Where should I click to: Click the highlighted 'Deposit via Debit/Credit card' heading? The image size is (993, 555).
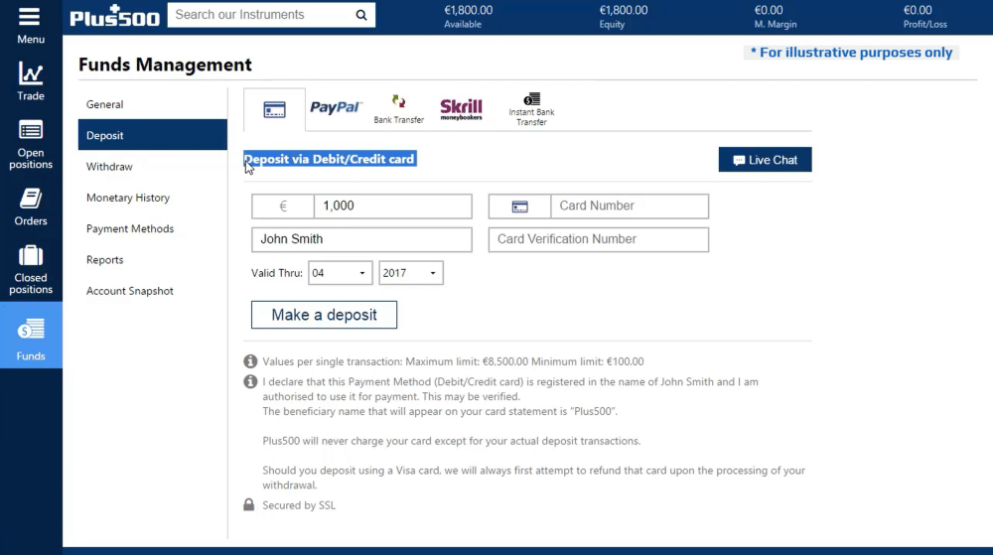(330, 159)
